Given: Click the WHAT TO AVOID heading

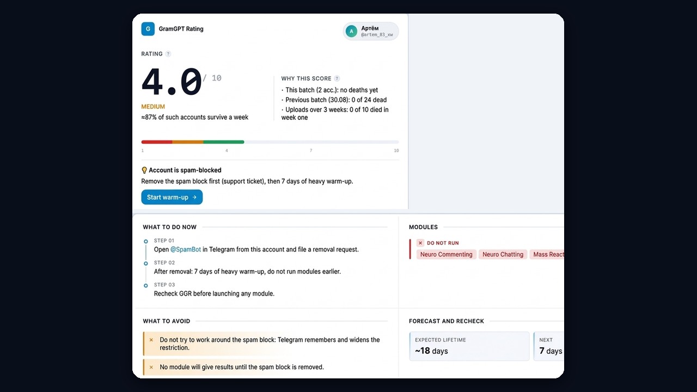Looking at the screenshot, I should [x=167, y=321].
